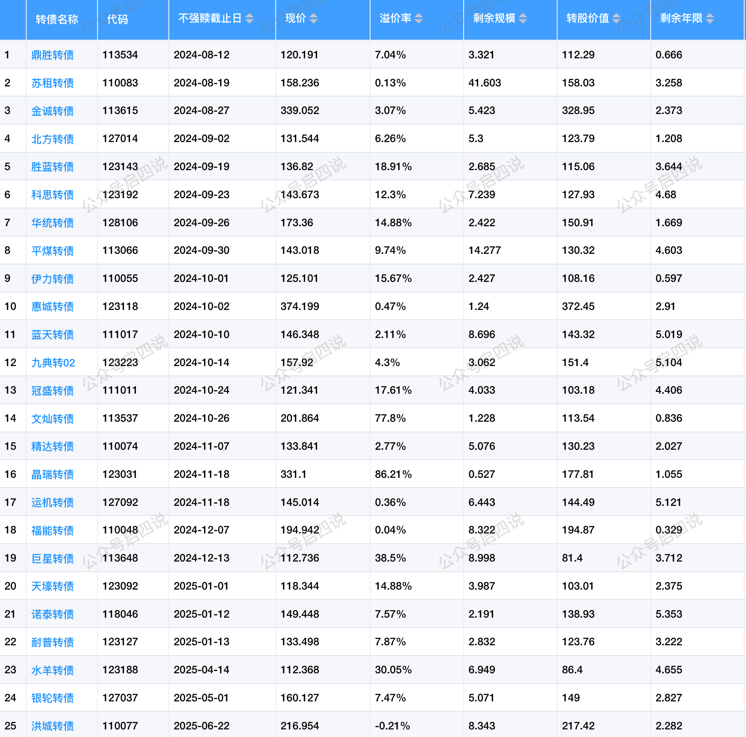Select the 转债名称 column header
746x737 pixels.
coord(57,19)
